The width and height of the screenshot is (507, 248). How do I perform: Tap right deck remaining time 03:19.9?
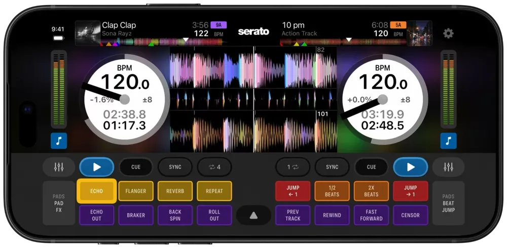[x=382, y=114]
